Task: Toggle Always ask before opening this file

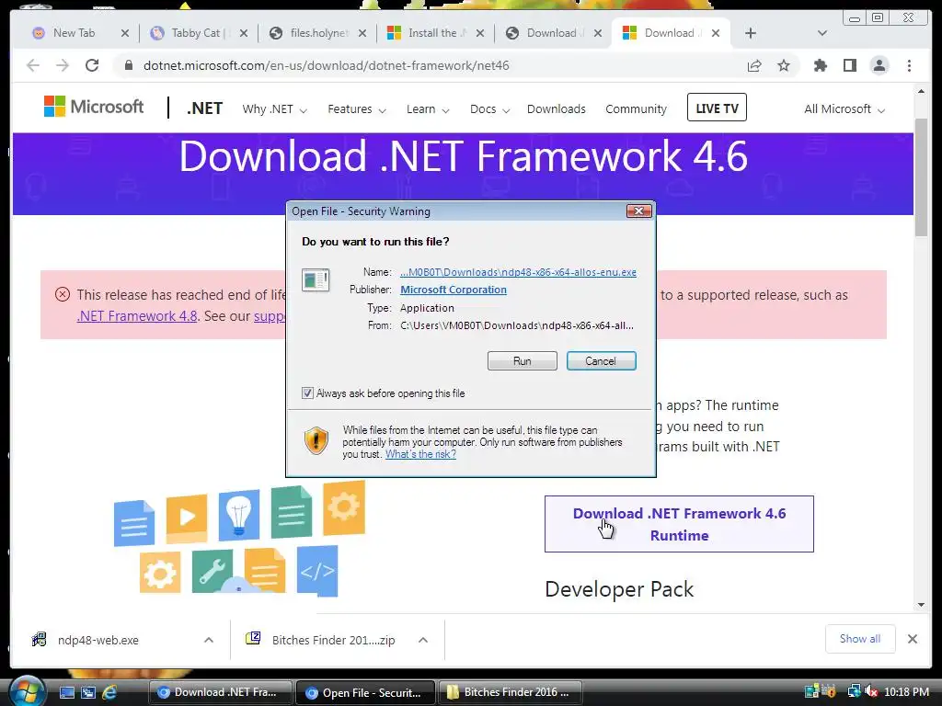Action: click(x=307, y=393)
